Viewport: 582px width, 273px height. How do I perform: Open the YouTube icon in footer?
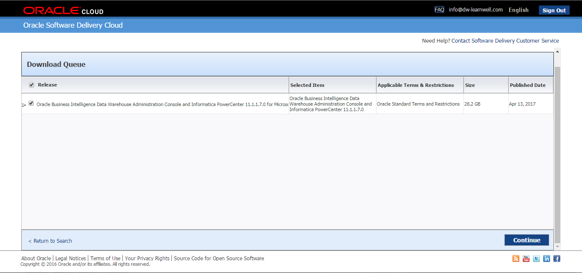click(526, 259)
